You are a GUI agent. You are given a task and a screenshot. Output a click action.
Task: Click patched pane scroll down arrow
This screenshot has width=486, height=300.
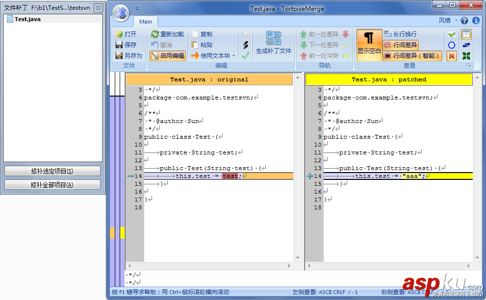pos(477,258)
